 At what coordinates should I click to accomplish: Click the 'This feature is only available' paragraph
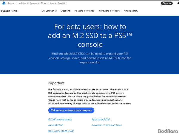click(x=89, y=96)
